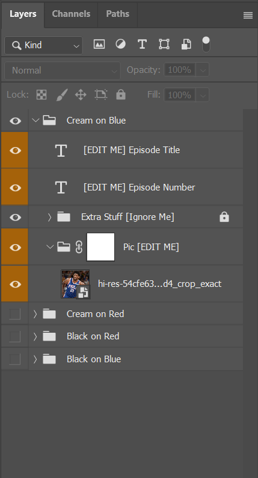Lock image pixels brush icon
This screenshot has height=478, width=258.
click(x=62, y=95)
